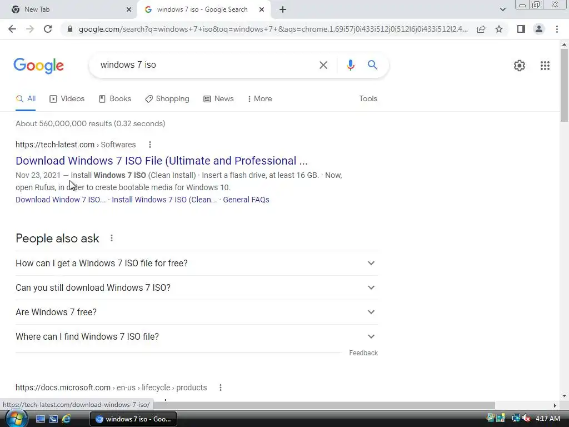Switch to Videos results
This screenshot has height=427, width=569.
tap(67, 99)
